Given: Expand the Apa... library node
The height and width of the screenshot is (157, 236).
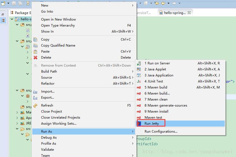Looking at the screenshot, I should pos(17,118).
